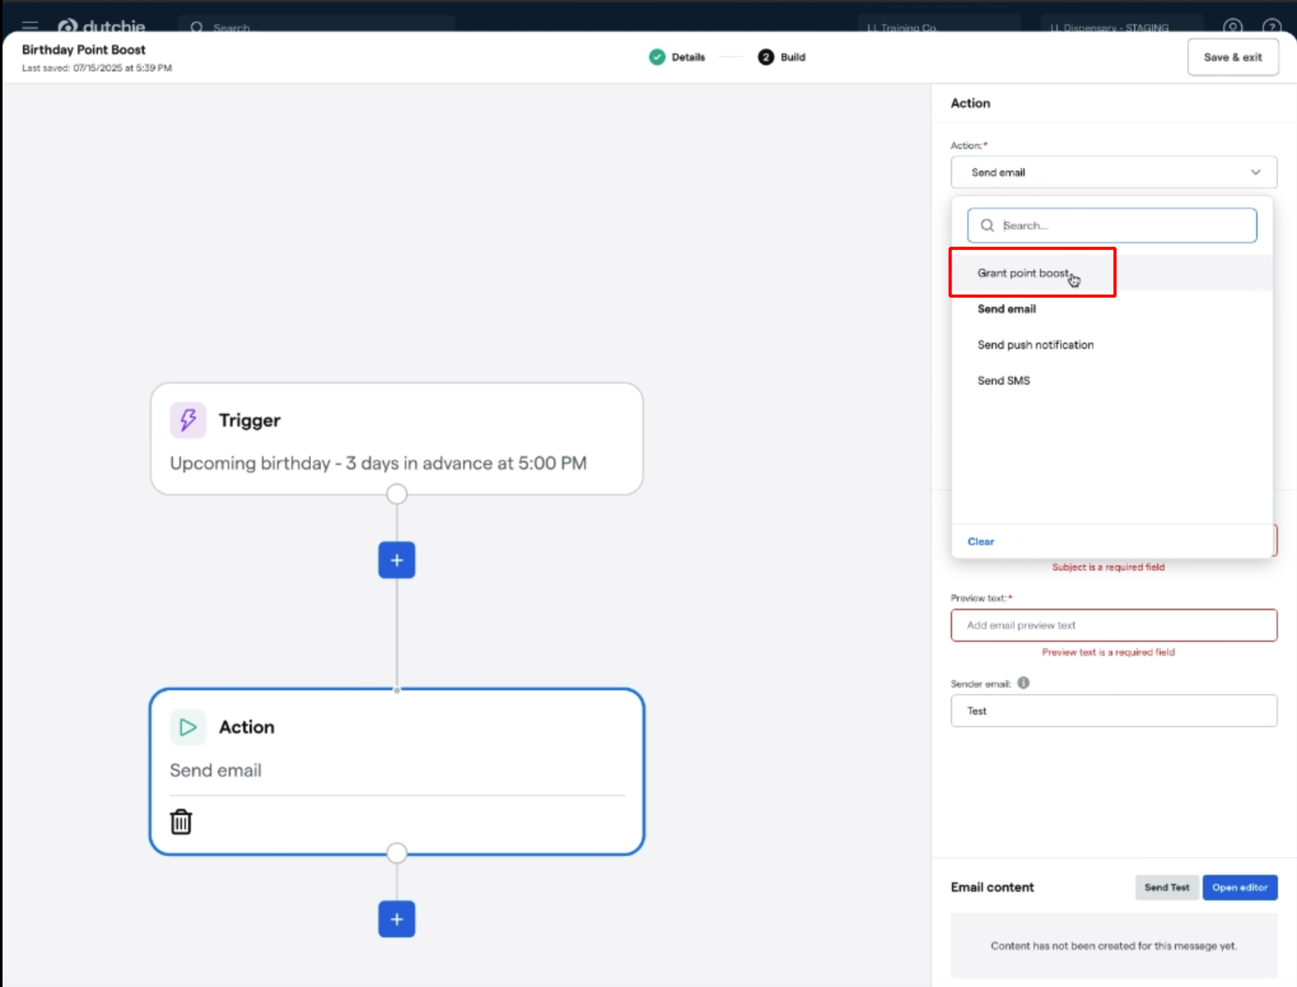Screen dimensions: 1297x987
Task: Select the Trigger card
Action: (396, 438)
